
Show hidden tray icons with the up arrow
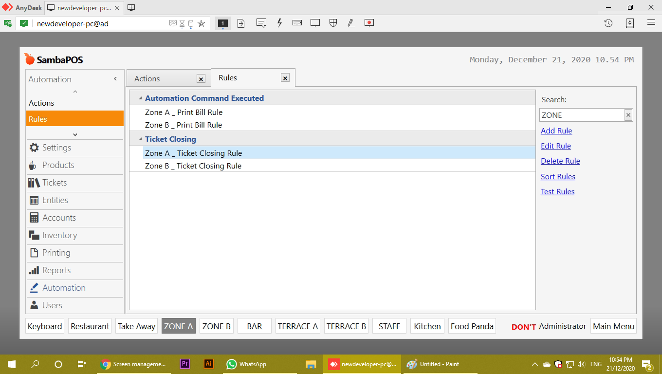[x=534, y=364]
